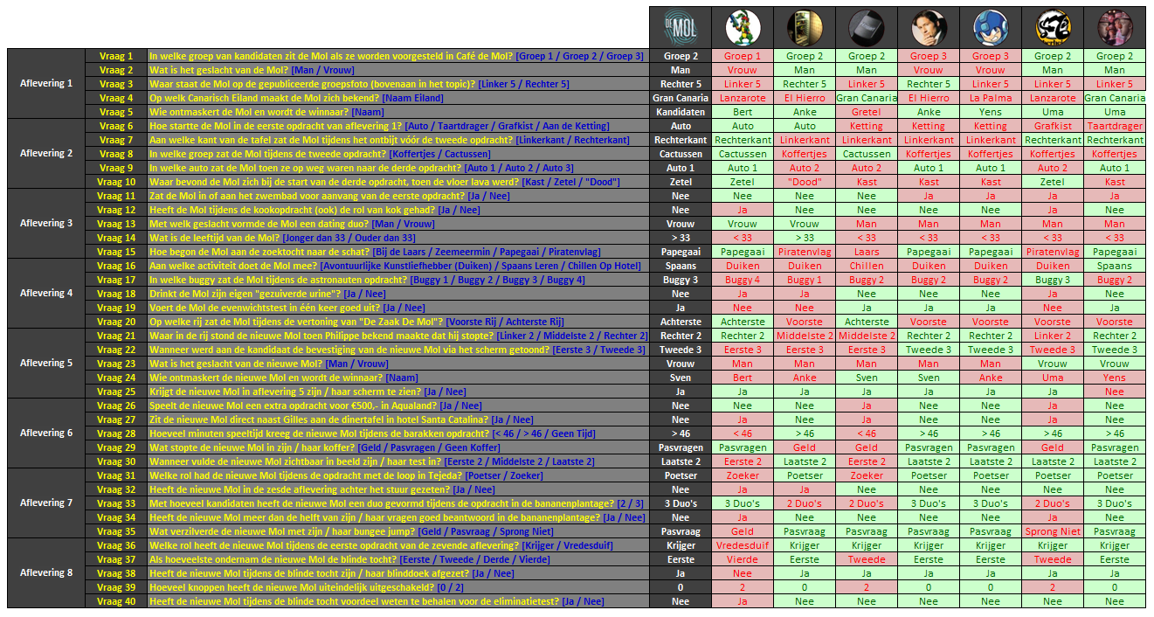
Task: Click the '3 Duo's' cell in the De Mol answer column
Action: pos(680,503)
